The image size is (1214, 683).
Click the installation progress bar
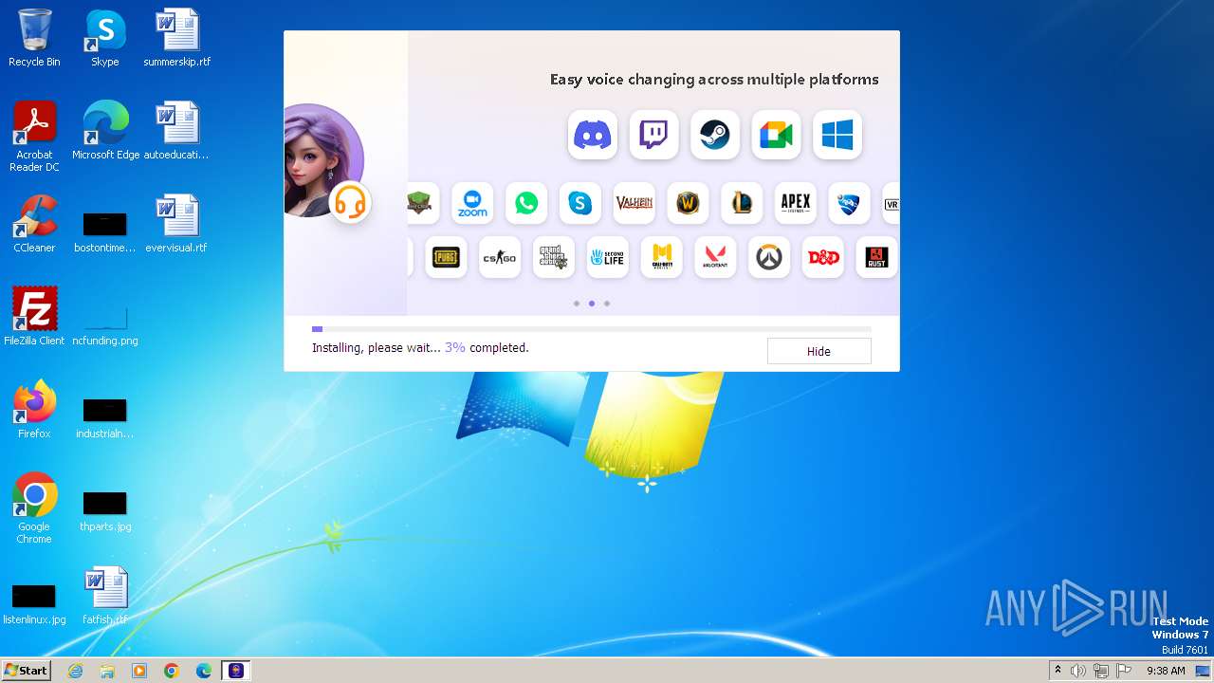(x=592, y=329)
